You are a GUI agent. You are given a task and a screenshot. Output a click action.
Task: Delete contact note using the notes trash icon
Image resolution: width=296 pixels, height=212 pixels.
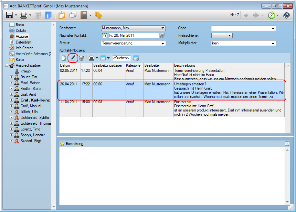82,58
